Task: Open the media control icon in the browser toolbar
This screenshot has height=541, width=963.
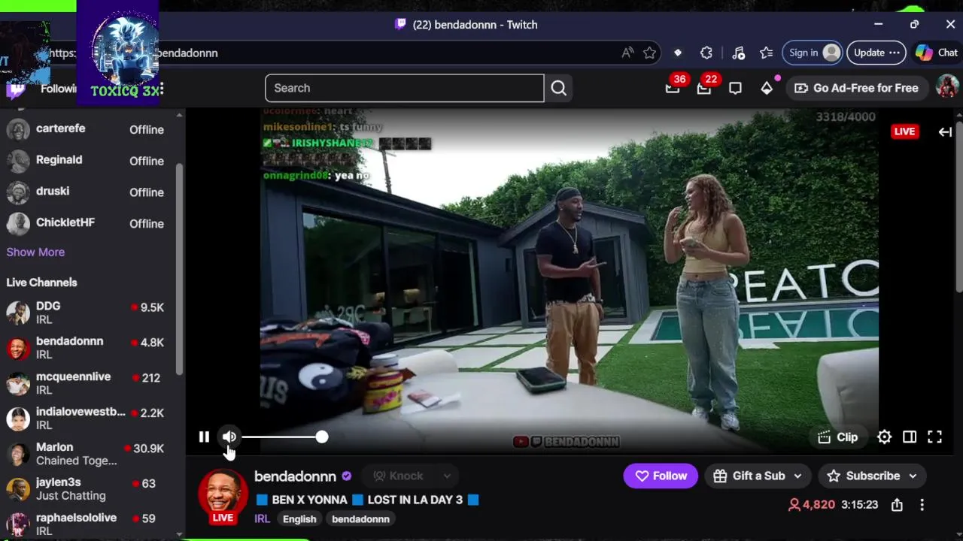Action: [738, 53]
